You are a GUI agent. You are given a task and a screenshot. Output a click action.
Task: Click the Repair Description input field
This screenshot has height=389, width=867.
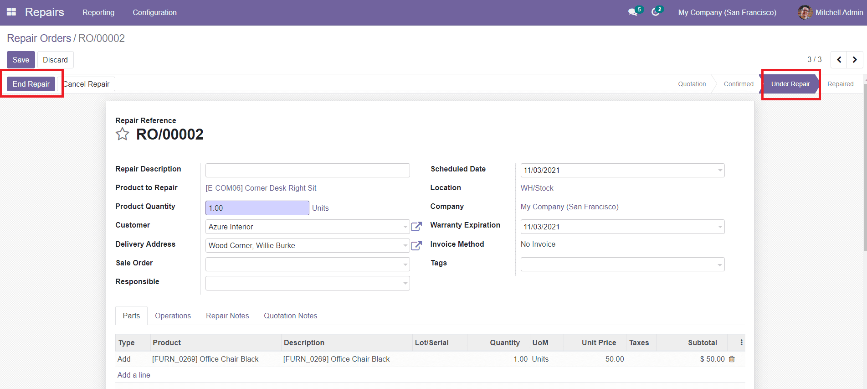308,170
